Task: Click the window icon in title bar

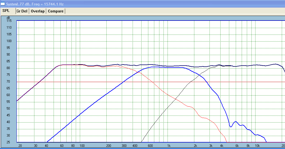Action: coord(3,4)
